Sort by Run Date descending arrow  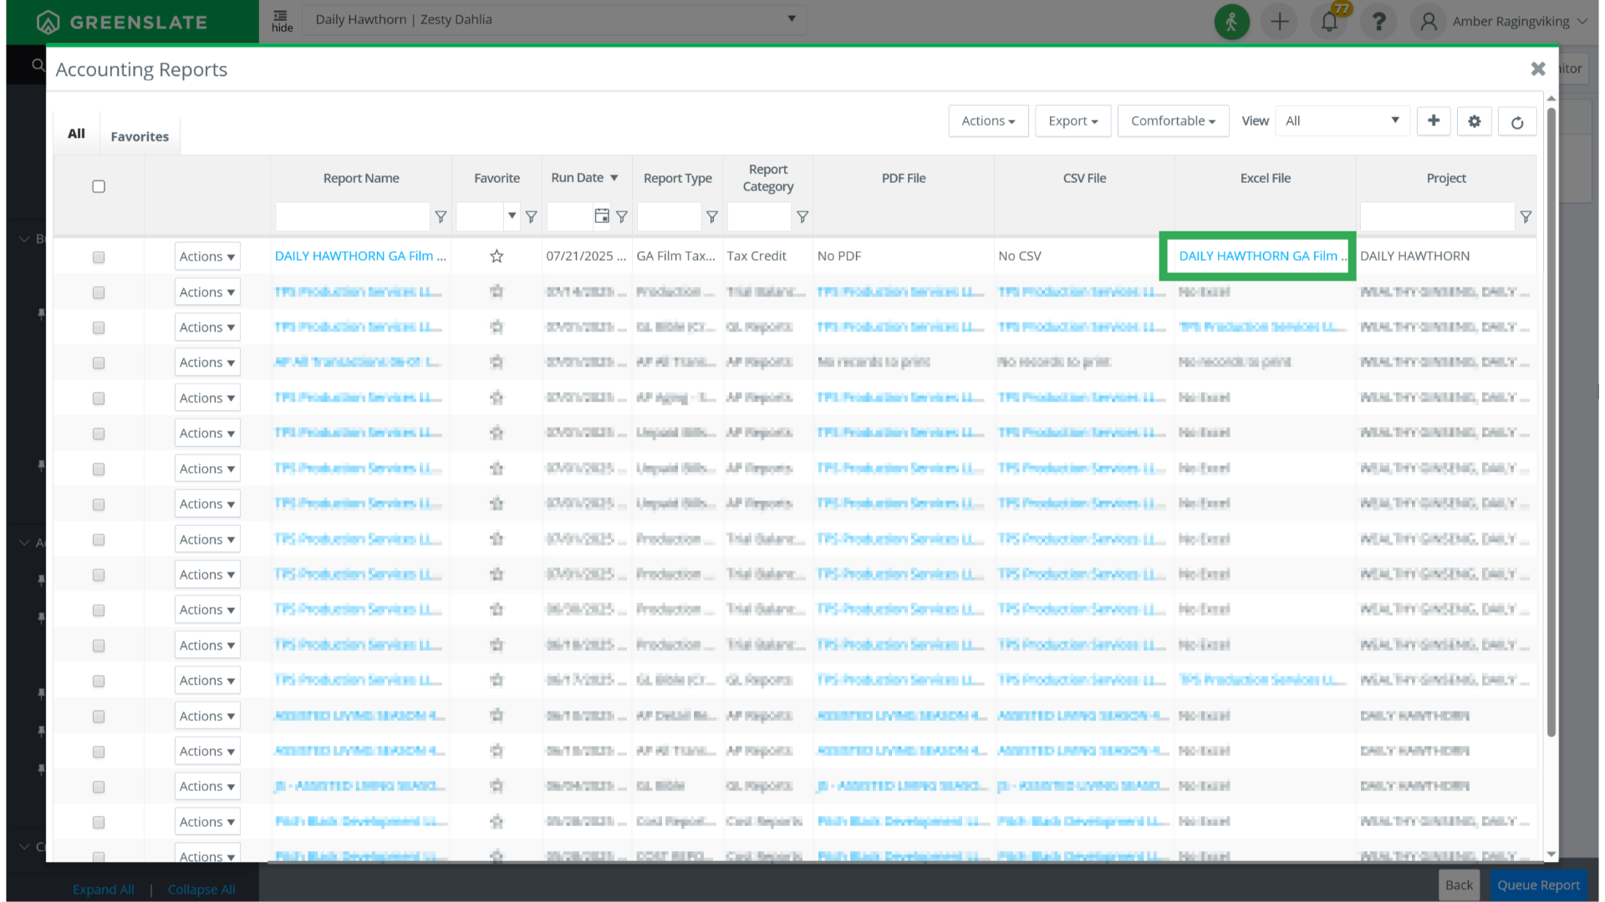point(614,178)
